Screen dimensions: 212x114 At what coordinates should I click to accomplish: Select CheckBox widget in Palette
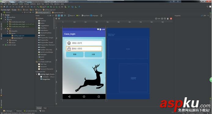coord(43,28)
